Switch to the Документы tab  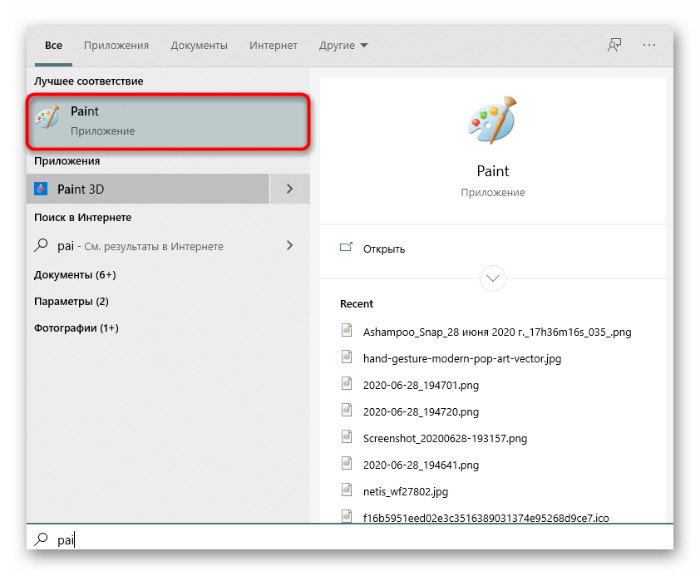point(199,46)
